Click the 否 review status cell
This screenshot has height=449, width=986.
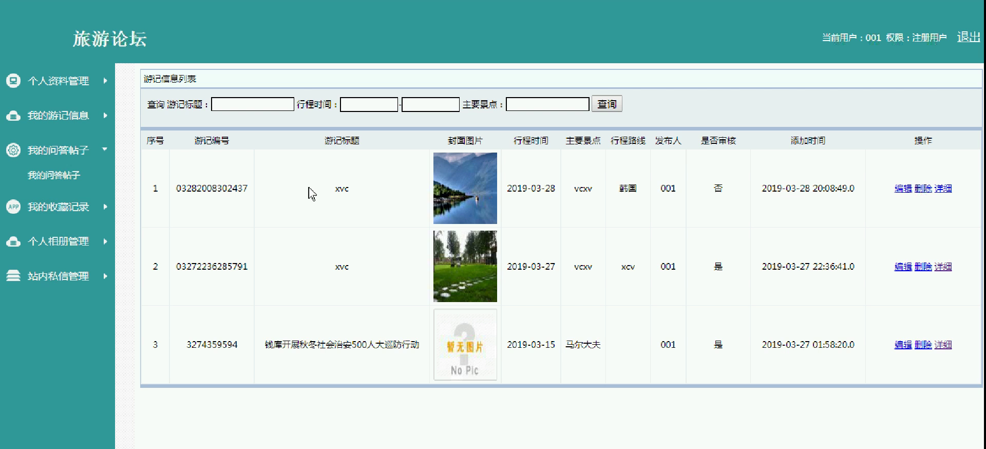(718, 189)
